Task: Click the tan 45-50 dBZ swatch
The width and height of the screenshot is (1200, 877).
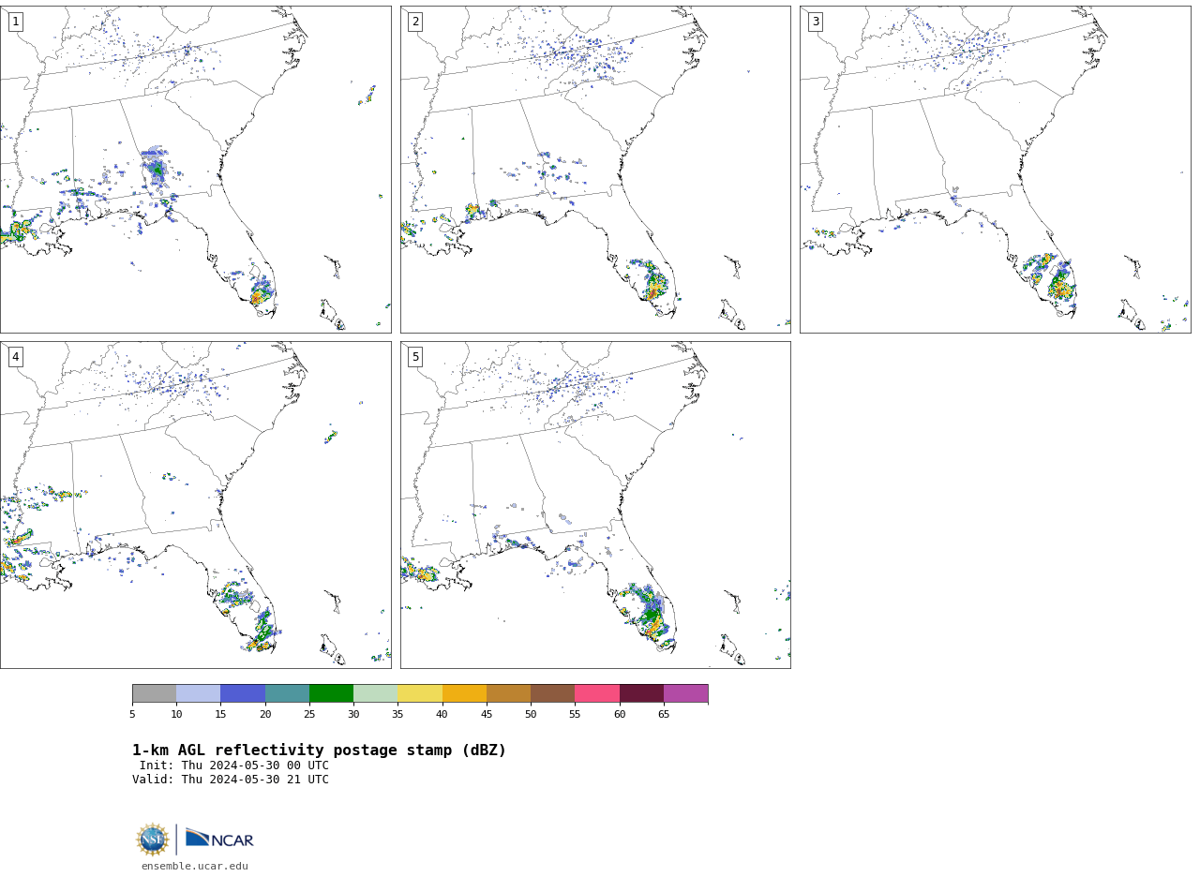Action: 508,693
